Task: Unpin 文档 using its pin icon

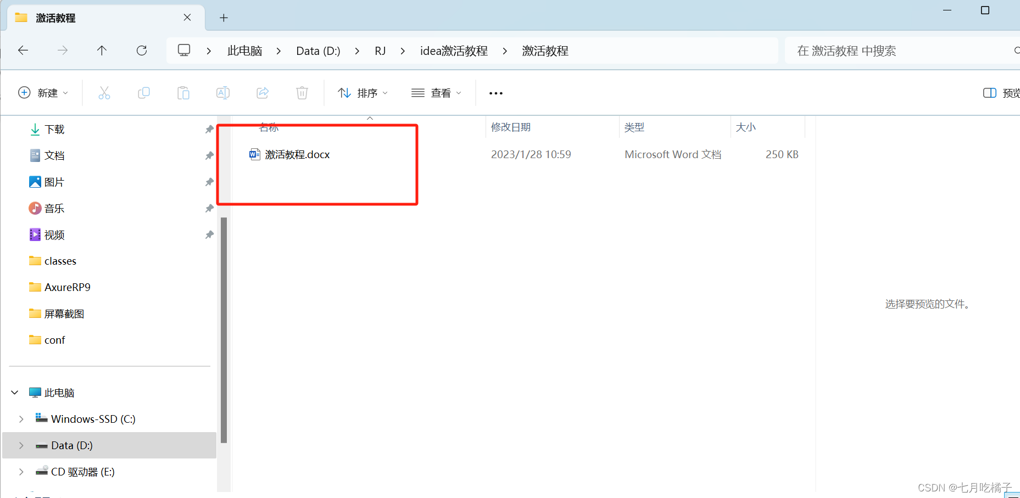Action: click(209, 155)
